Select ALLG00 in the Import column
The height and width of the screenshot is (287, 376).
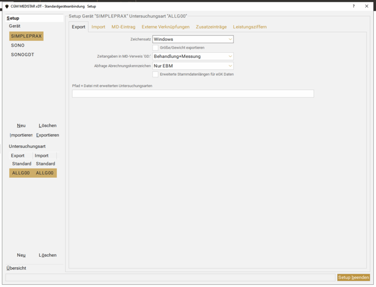[45, 173]
